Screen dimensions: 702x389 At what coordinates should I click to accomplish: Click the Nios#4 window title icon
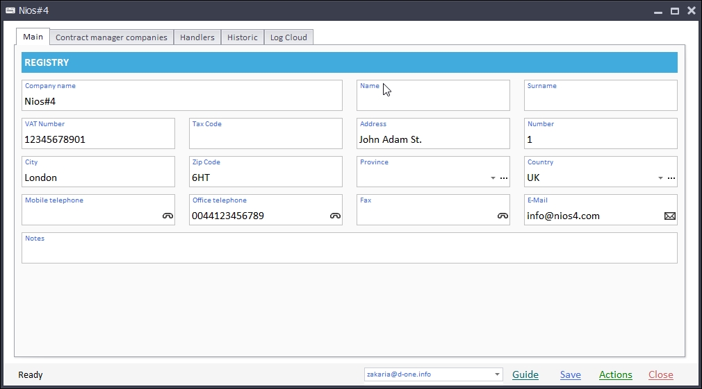10,10
